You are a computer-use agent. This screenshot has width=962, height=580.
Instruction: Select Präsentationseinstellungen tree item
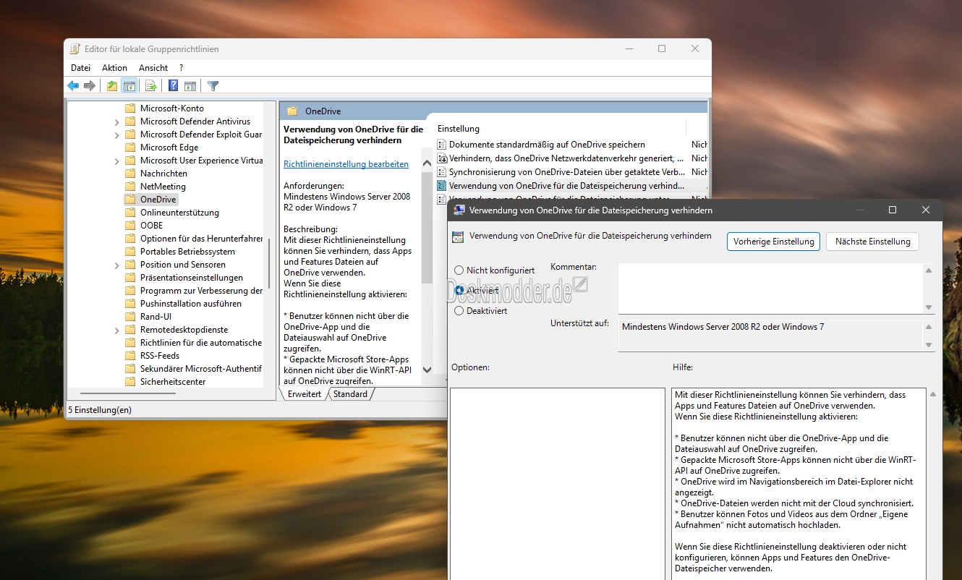click(192, 278)
